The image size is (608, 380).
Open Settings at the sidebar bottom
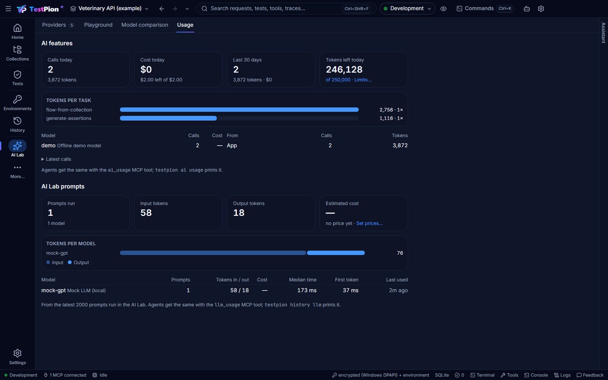(17, 357)
